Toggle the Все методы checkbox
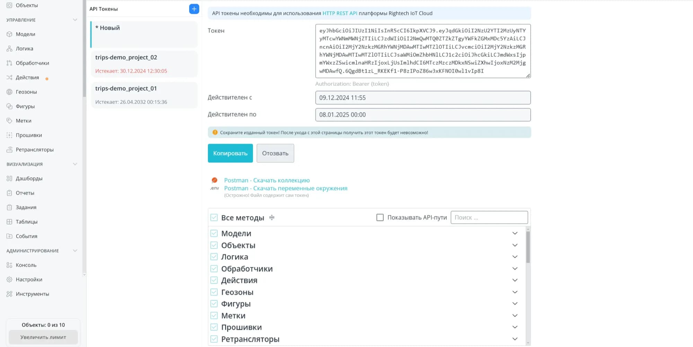Screen dimensions: 693x347 pyautogui.click(x=214, y=218)
